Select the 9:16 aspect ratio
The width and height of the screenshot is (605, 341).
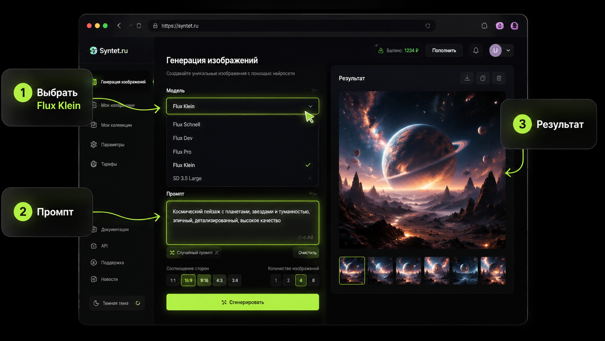tap(204, 280)
